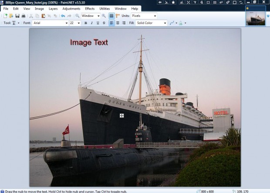This screenshot has width=270, height=193.
Task: Save the image with the floppy icon
Action: point(17,16)
